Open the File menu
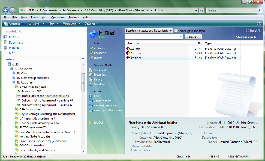The width and height of the screenshot is (265, 161). 7,18
